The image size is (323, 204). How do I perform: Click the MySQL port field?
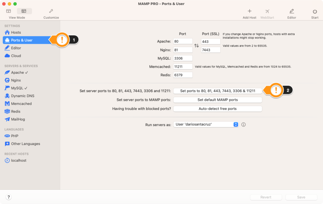coord(183,58)
